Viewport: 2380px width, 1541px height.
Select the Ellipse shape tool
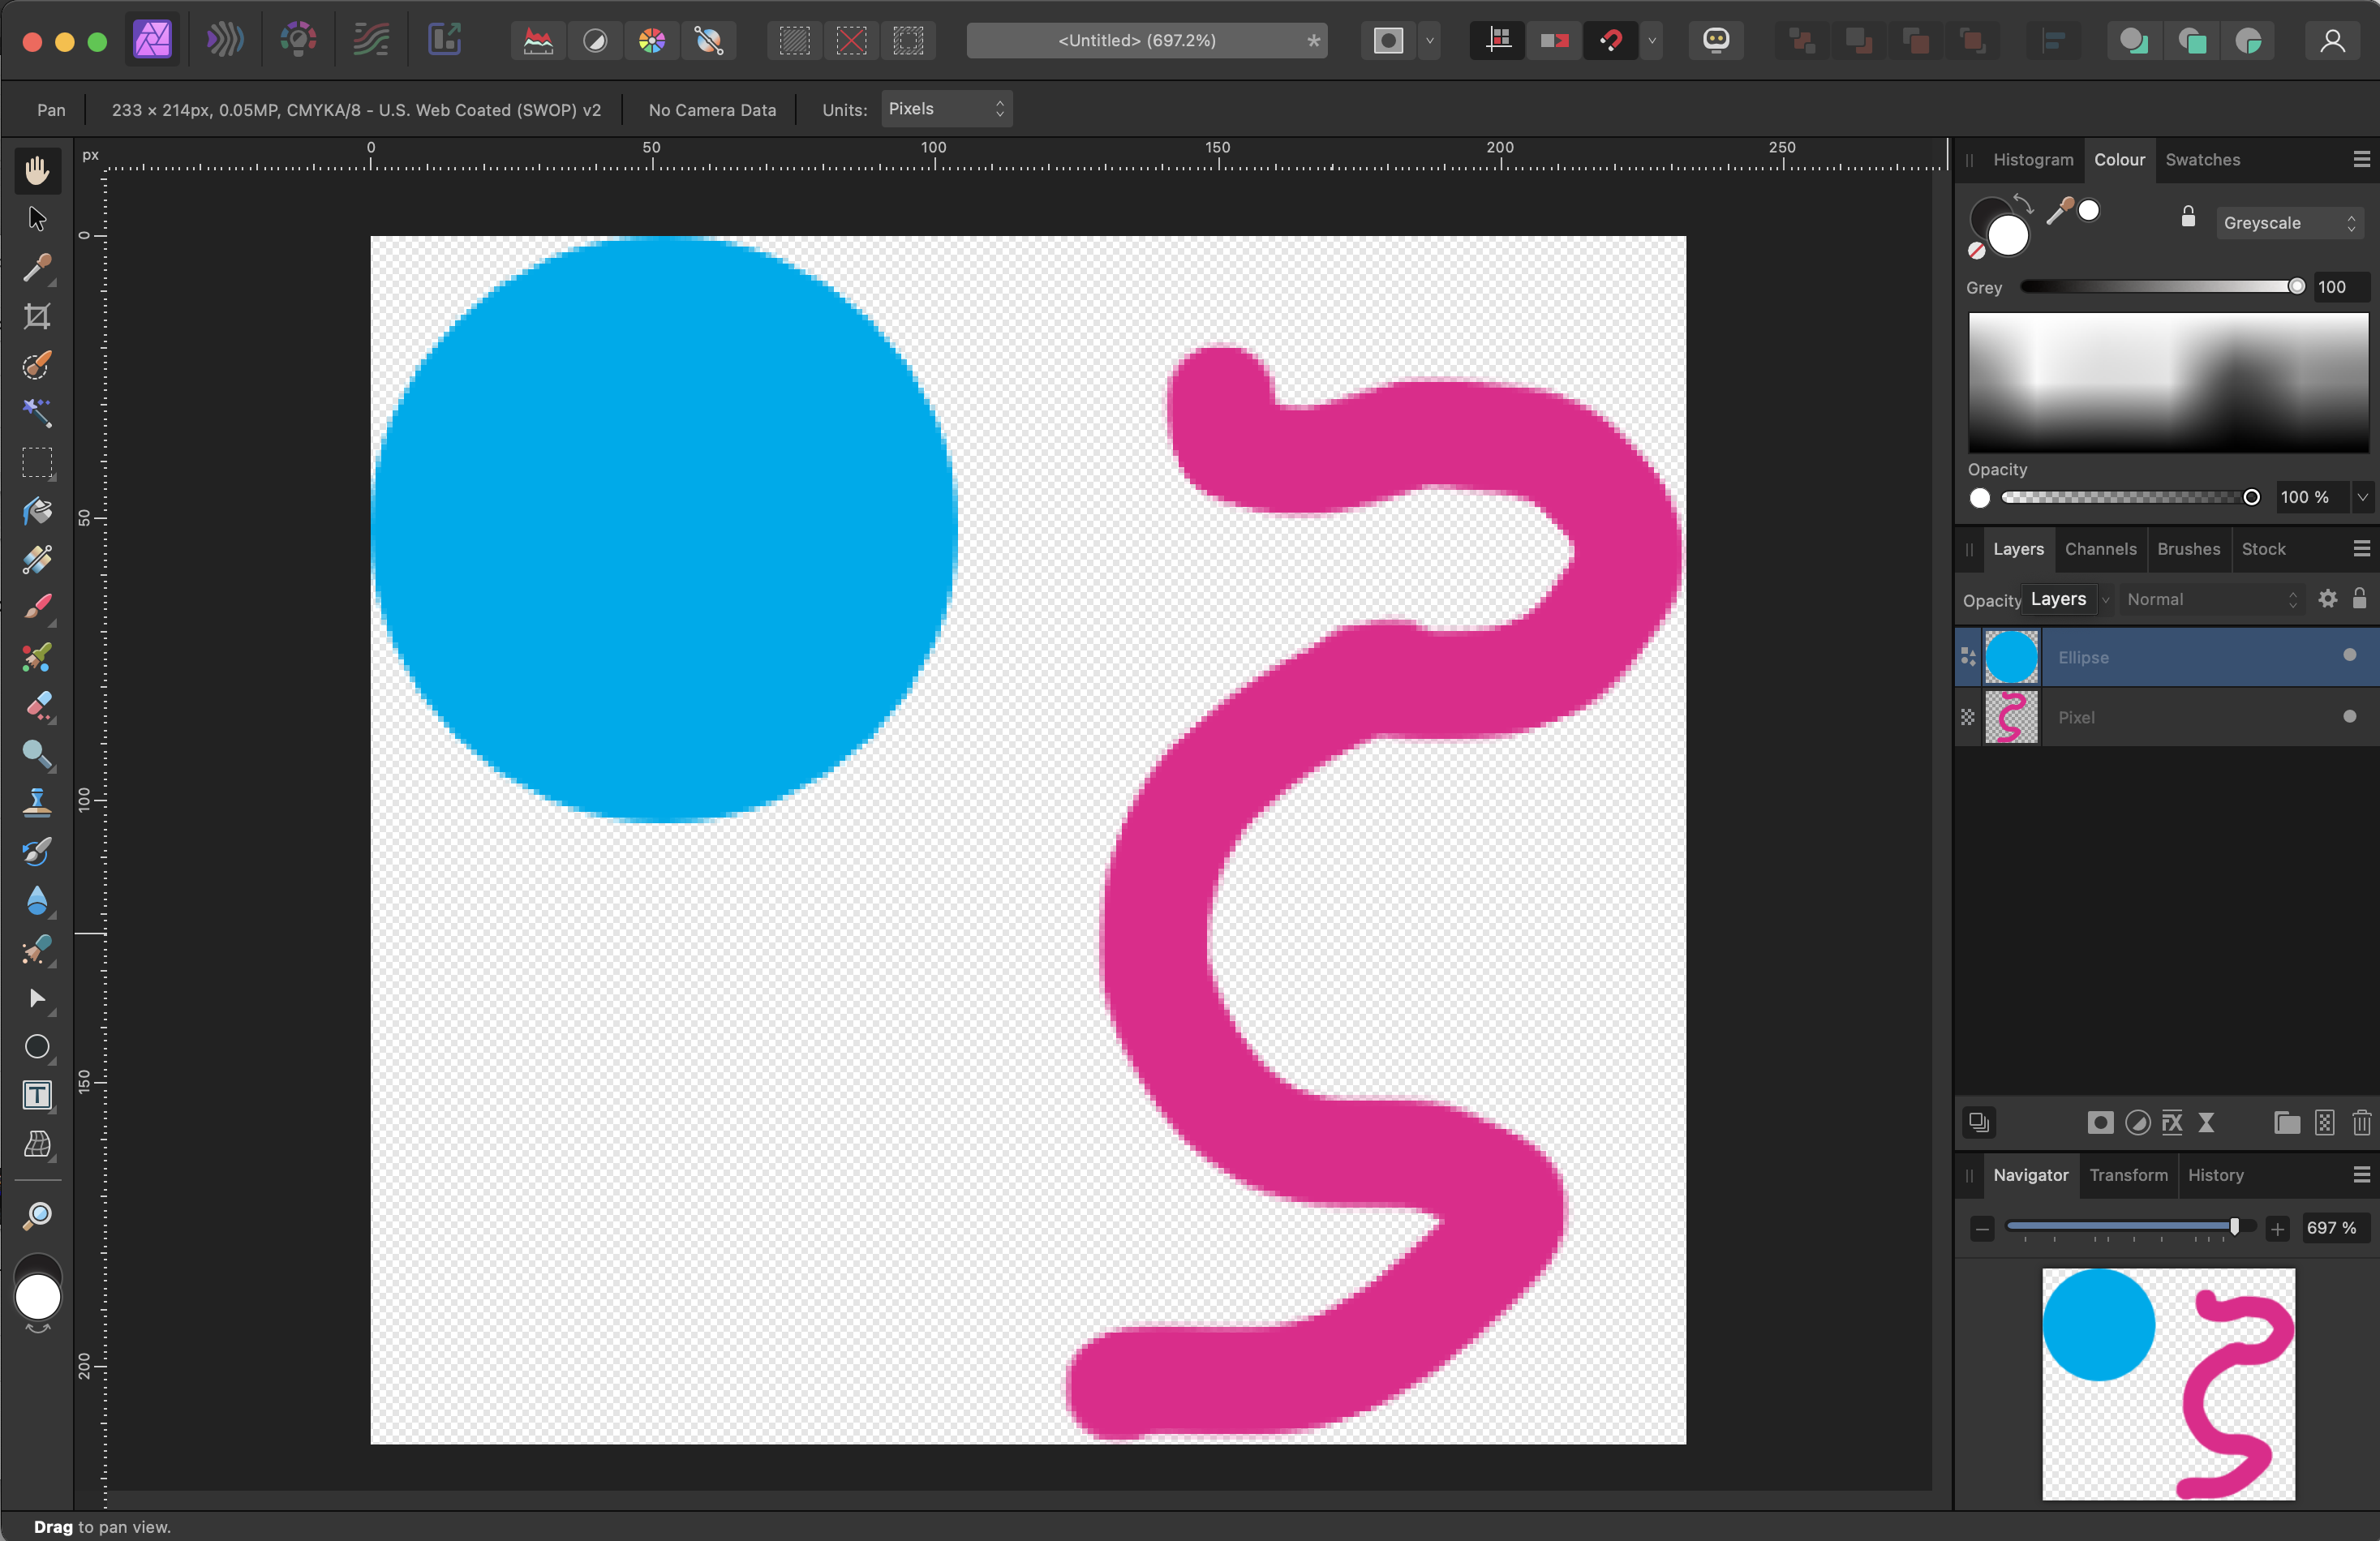point(37,1047)
